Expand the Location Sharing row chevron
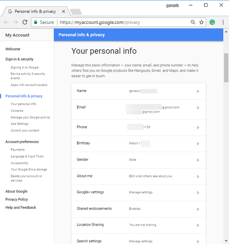 coord(198,225)
